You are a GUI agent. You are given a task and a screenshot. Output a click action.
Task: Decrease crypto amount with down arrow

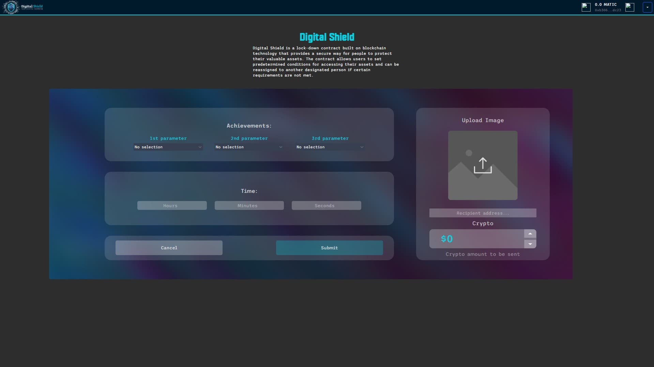coord(530,244)
